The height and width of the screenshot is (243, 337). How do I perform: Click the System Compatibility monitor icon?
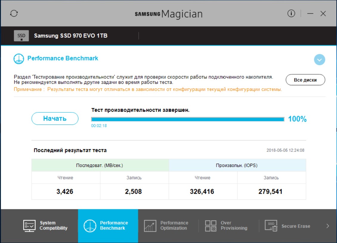pos(29,226)
